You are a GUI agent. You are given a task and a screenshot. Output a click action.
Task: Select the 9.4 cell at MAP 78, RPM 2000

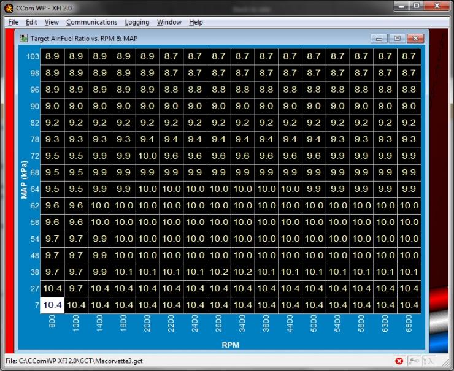(147, 139)
